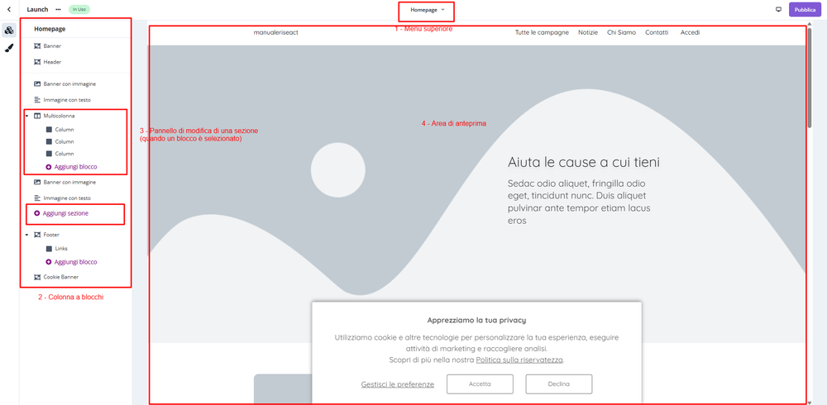Click the back arrow next to Launch
The height and width of the screenshot is (405, 827).
pyautogui.click(x=8, y=9)
